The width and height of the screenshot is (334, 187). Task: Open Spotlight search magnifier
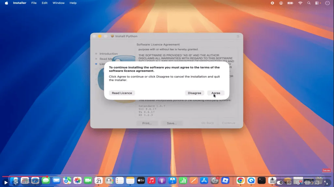point(309,3)
